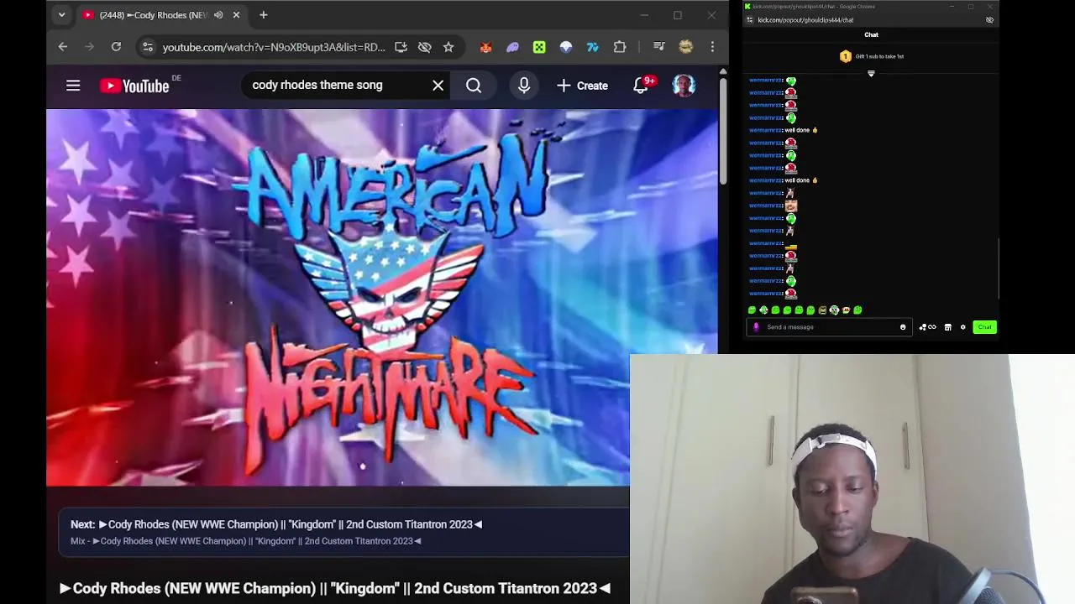The width and height of the screenshot is (1075, 604).
Task: Click the purple chat identity icon
Action: 756,327
